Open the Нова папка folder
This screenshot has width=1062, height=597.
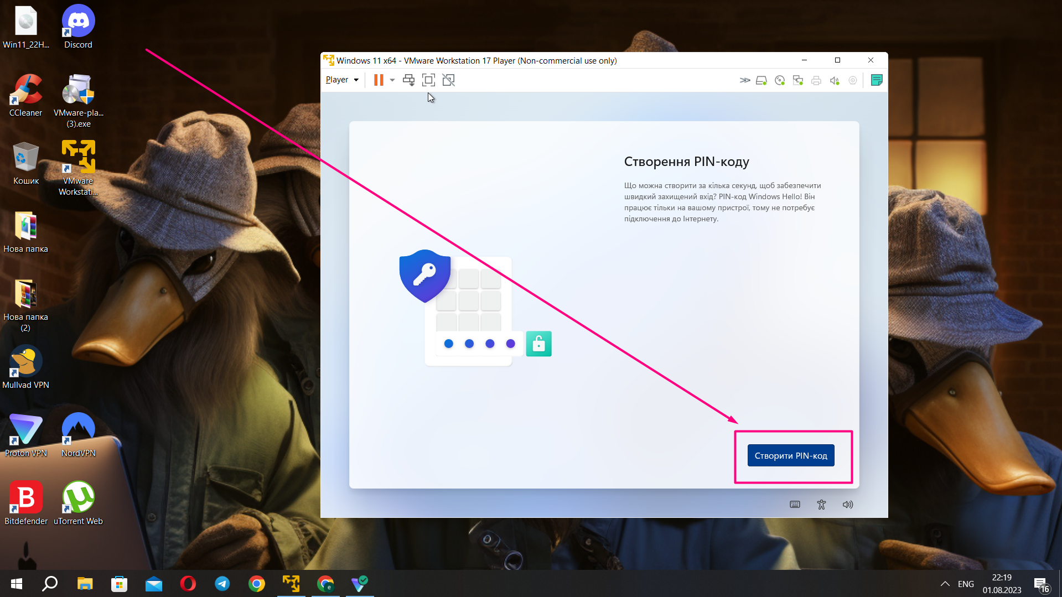(25, 232)
